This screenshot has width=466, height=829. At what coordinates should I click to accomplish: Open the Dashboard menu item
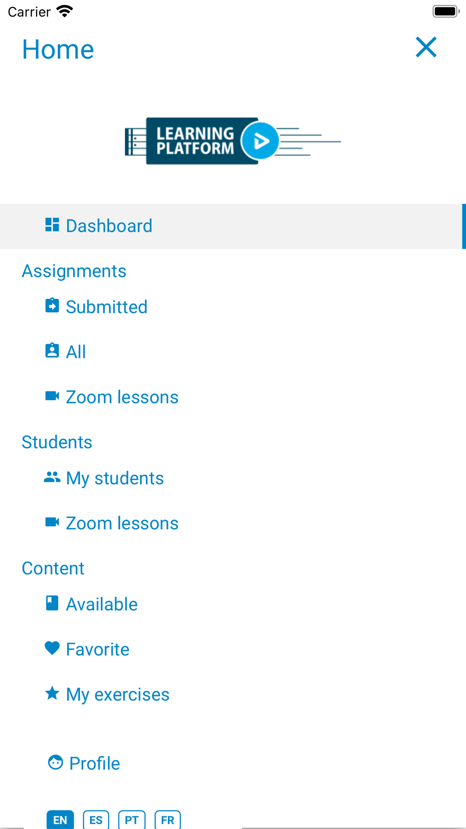pos(109,226)
